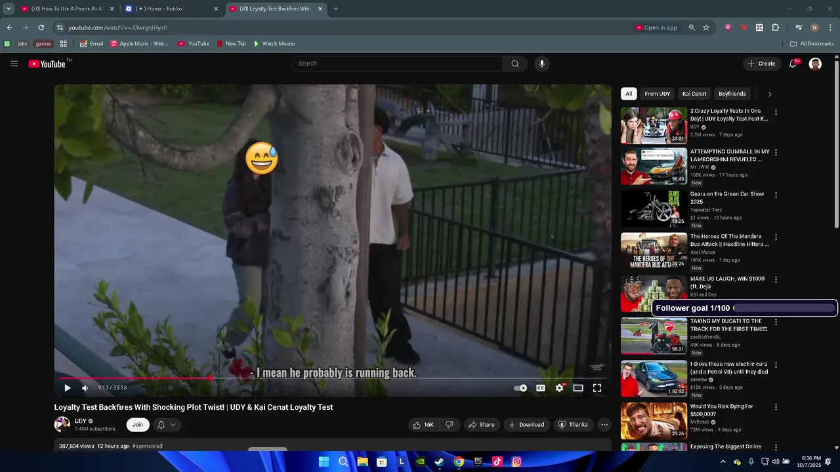Open electric cars video title link
Screen dimensions: 840x472
(729, 368)
